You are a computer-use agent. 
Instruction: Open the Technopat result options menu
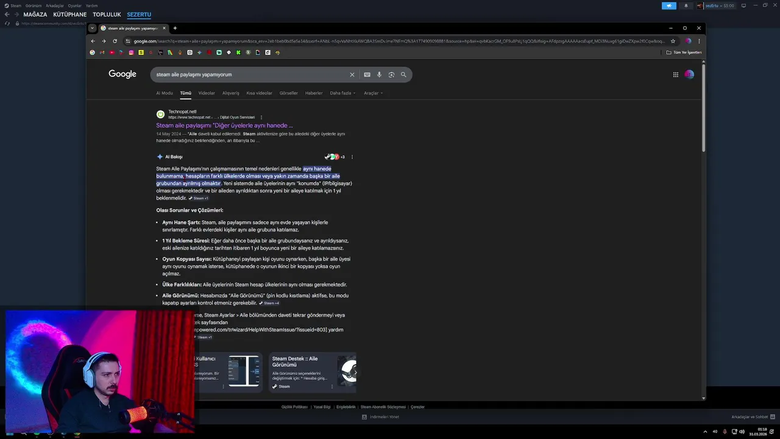(261, 117)
